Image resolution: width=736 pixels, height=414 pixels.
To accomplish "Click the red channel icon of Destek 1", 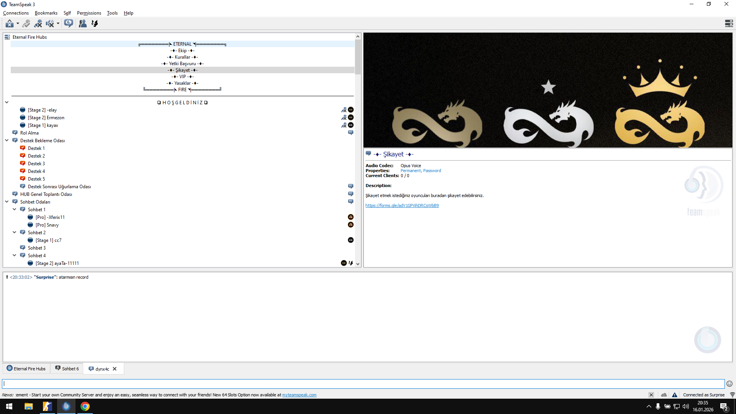I will click(x=23, y=148).
